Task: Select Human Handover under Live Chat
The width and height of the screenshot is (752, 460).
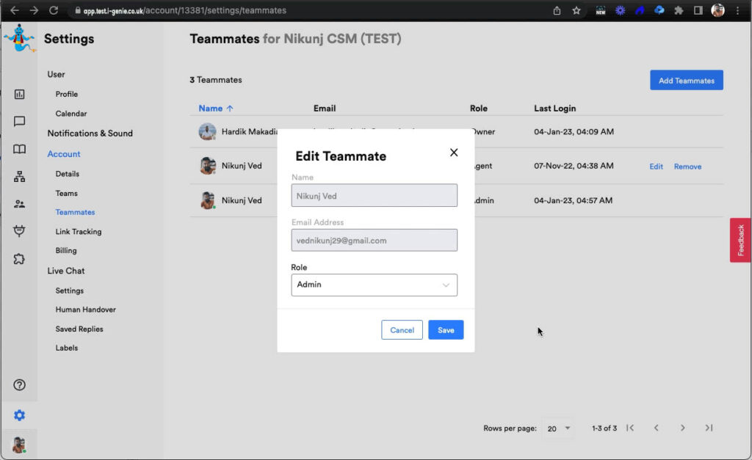Action: tap(85, 310)
